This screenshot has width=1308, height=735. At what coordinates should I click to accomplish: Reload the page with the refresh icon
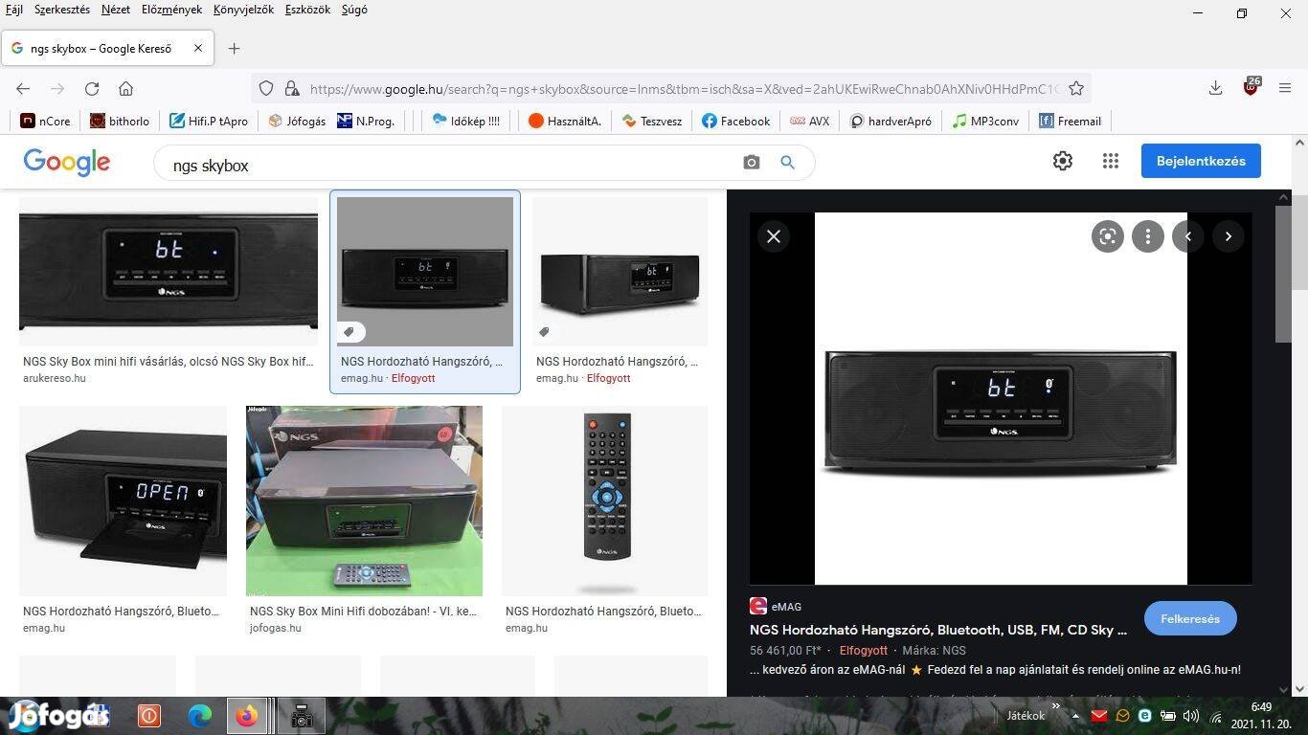click(92, 88)
